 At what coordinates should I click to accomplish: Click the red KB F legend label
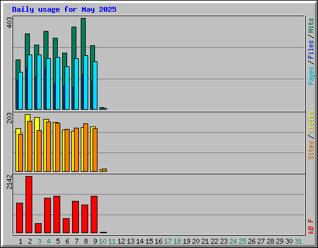(311, 226)
